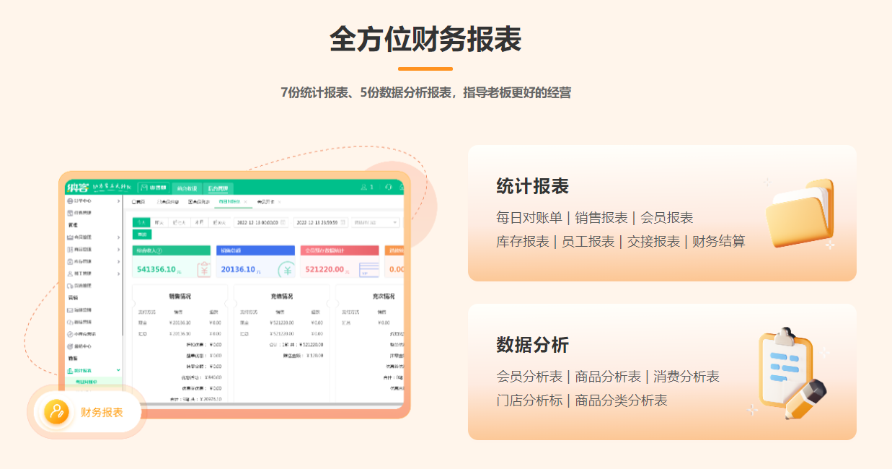
Task: Click the green 查询 search button
Action: point(141,234)
